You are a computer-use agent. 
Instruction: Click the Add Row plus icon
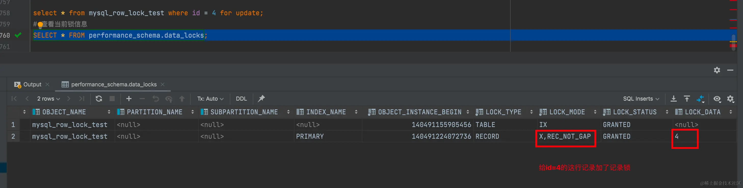click(x=129, y=99)
